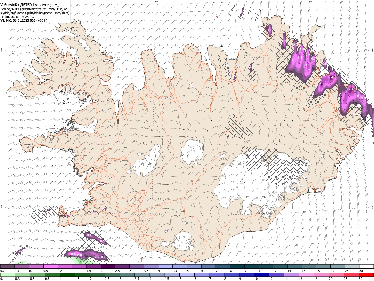Pick bottom legend swatch between 4 and 4.5
Screen dimensions: 374x281
point(157,275)
